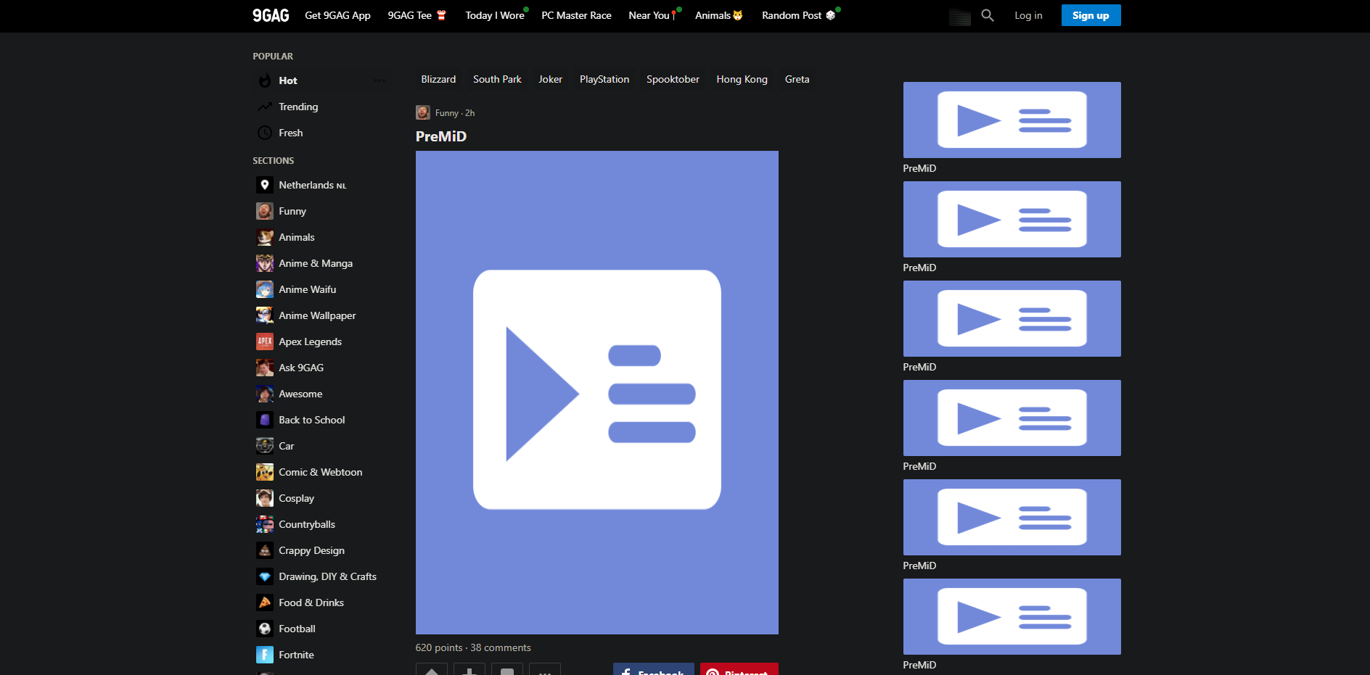1370x675 pixels.
Task: Click the Trending arrow icon
Action: [x=265, y=107]
